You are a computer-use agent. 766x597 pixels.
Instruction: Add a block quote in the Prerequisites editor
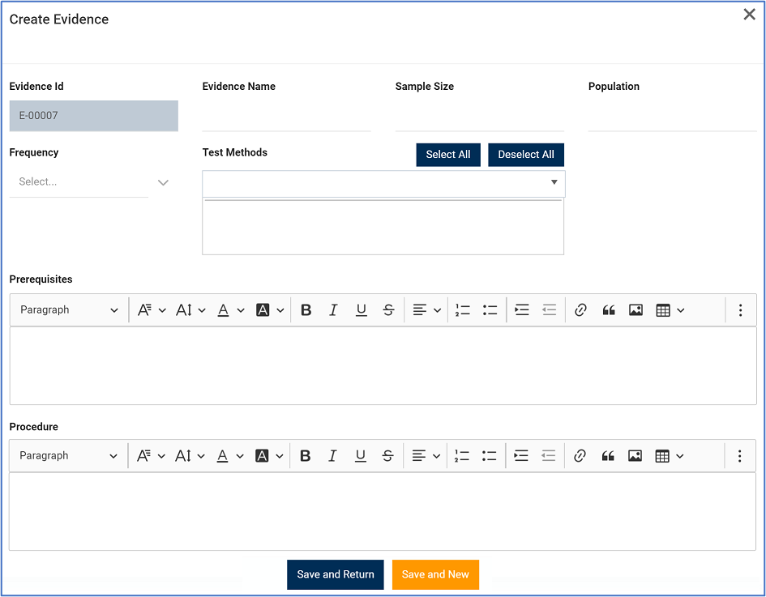(608, 309)
